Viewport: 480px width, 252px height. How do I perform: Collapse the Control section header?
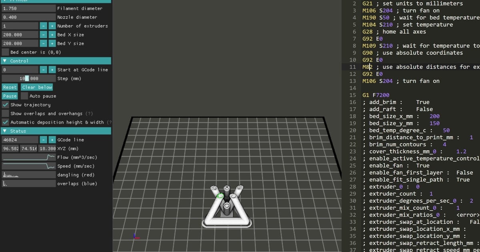click(x=5, y=61)
